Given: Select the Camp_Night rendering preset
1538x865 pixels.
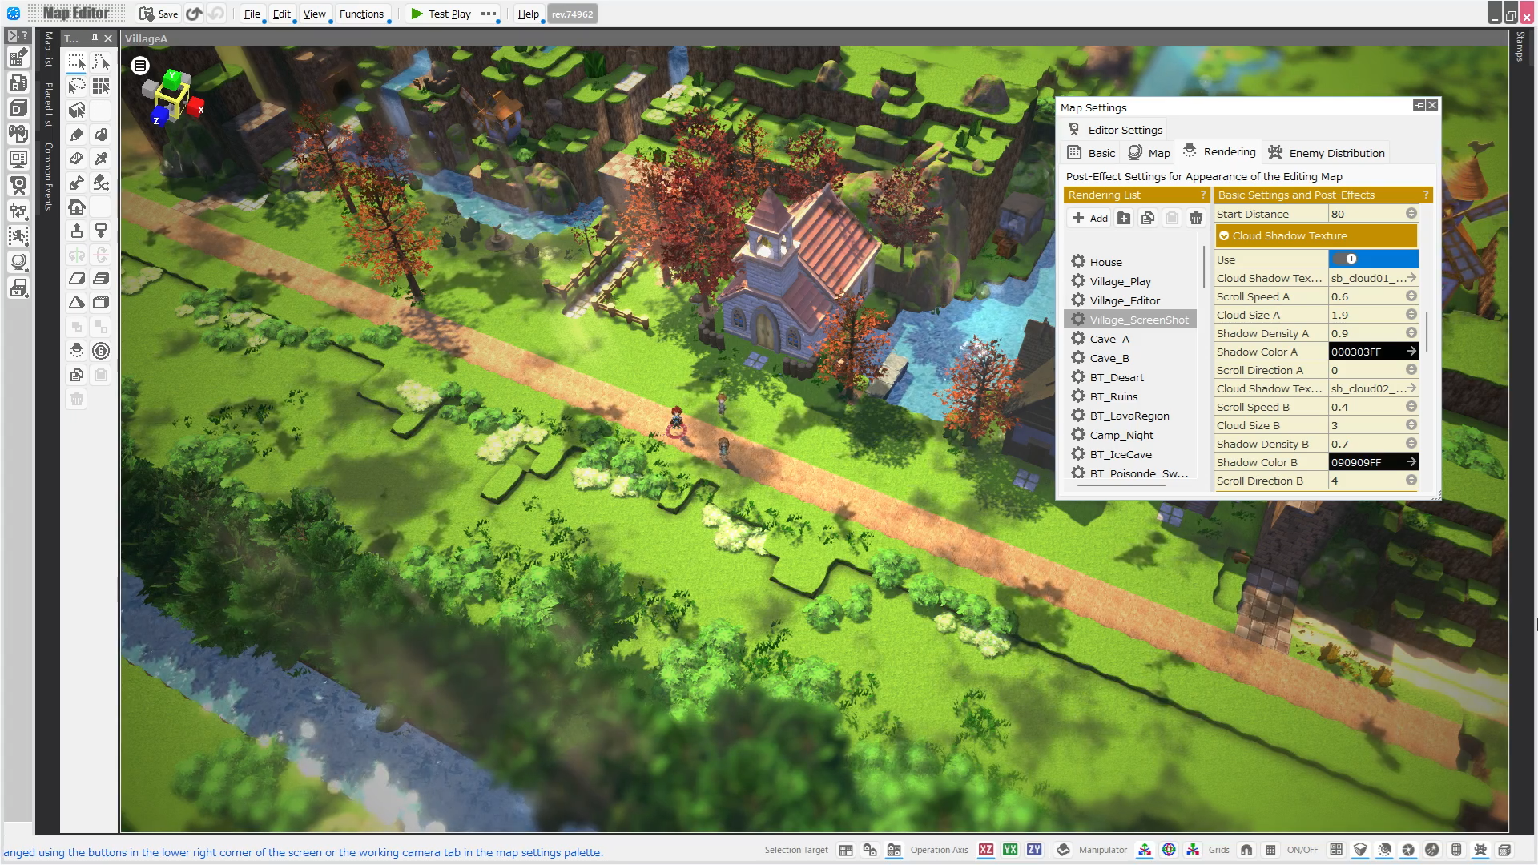Looking at the screenshot, I should click(1121, 435).
